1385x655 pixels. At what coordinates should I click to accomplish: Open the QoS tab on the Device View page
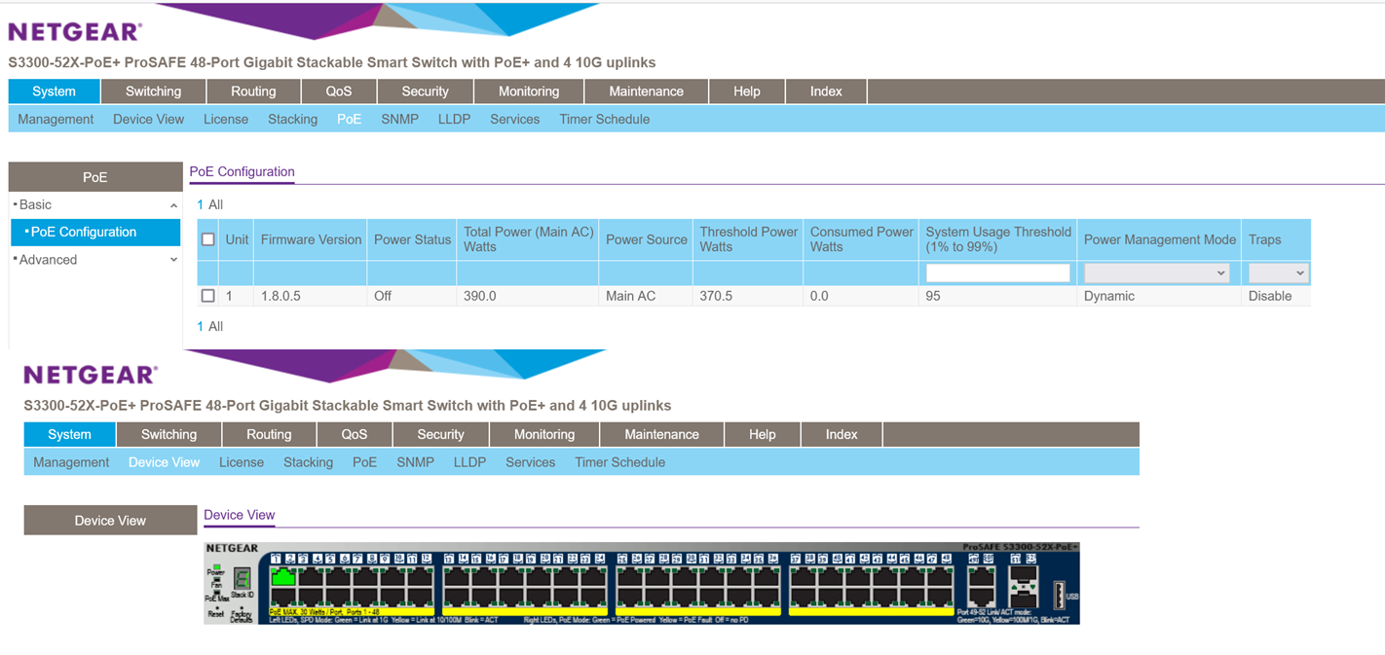pyautogui.click(x=355, y=434)
